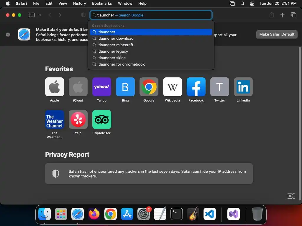This screenshot has width=302, height=226.
Task: Open Control Center in menu bar
Action: [252, 4]
